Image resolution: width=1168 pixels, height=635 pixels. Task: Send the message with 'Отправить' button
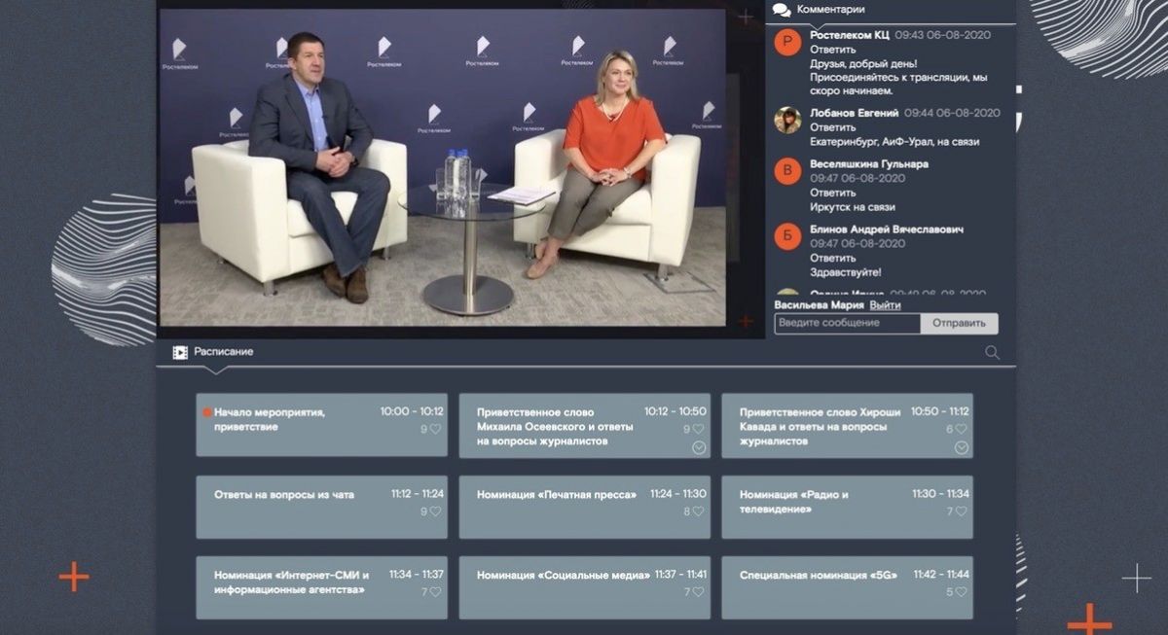(959, 324)
